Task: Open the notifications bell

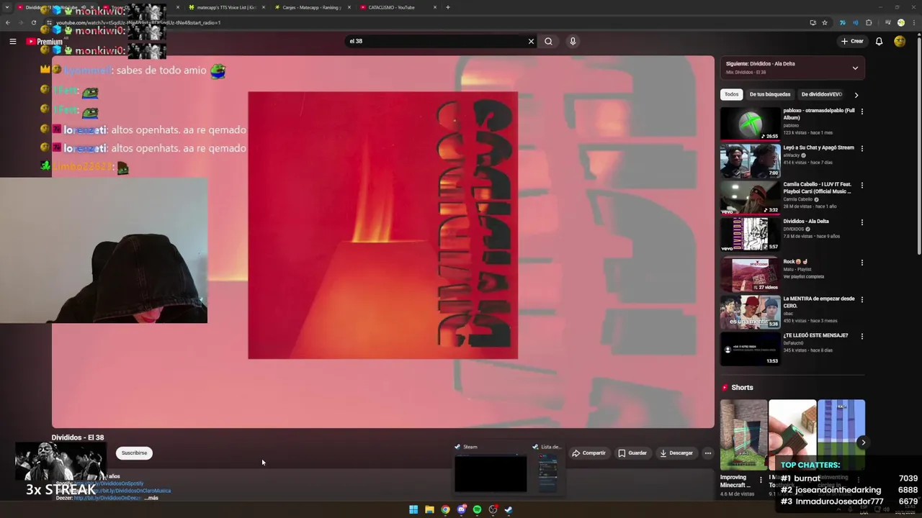Action: tap(879, 42)
